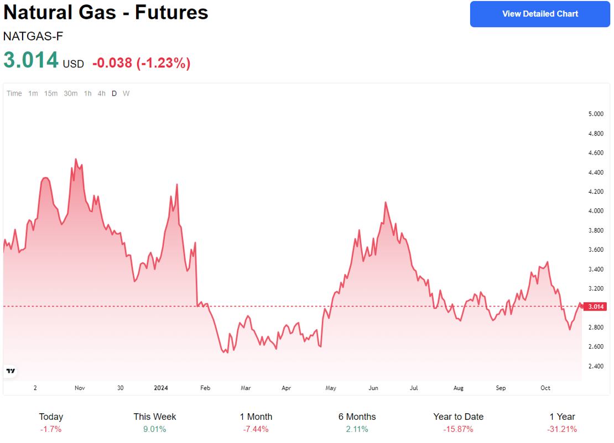Click the 1 Month performance figure
This screenshot has width=614, height=443.
[256, 423]
